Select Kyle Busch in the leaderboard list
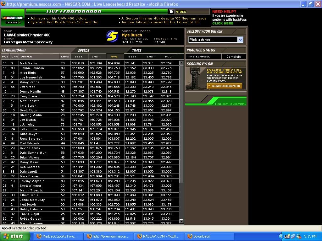The image size is (322, 241). pos(90,105)
